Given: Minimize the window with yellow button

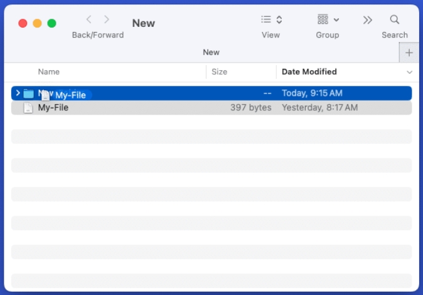Looking at the screenshot, I should tap(37, 23).
